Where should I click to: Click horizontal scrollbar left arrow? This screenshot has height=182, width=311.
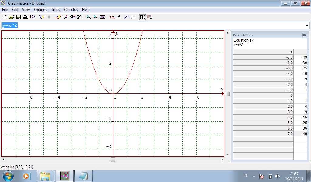point(3,160)
